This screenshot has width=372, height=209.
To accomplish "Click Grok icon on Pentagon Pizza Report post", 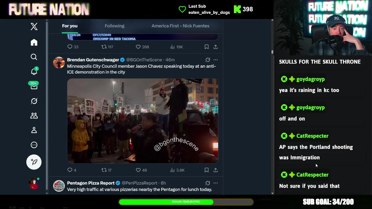I will [208, 183].
